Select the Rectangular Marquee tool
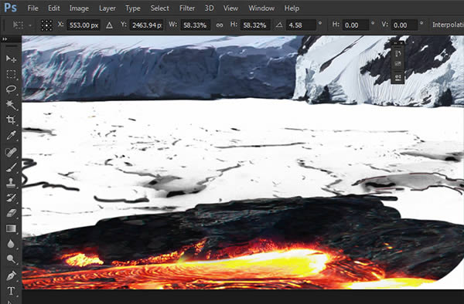The height and width of the screenshot is (304, 464). tap(11, 74)
